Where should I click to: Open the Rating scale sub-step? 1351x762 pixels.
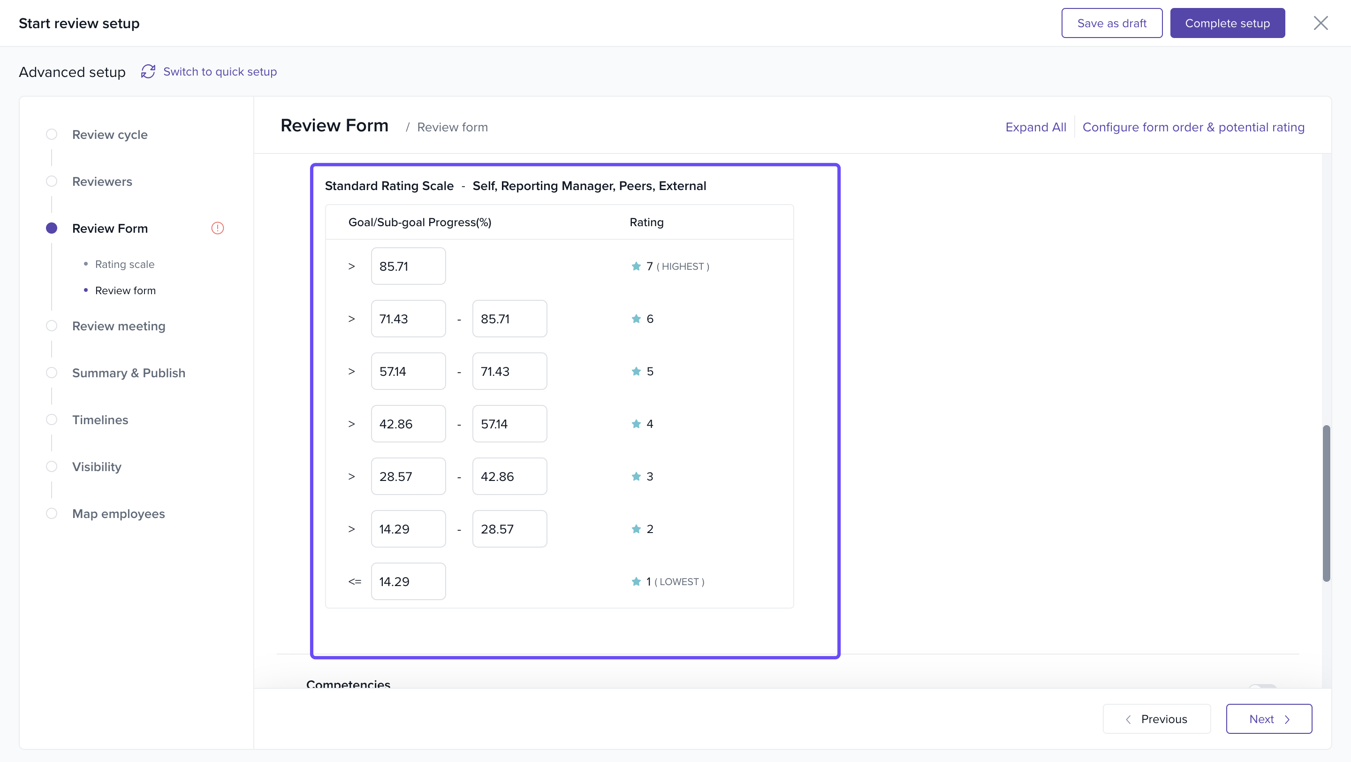coord(124,264)
